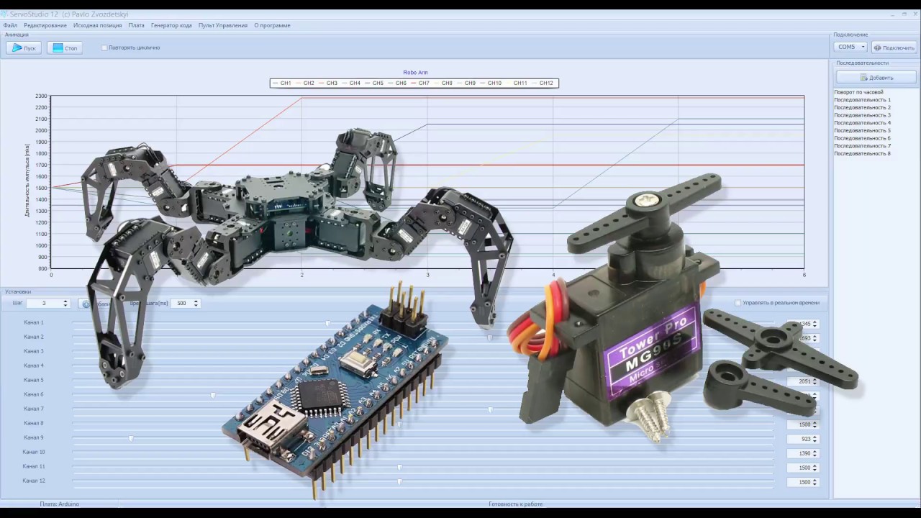Click the Канал 1 slider thumb

328,323
